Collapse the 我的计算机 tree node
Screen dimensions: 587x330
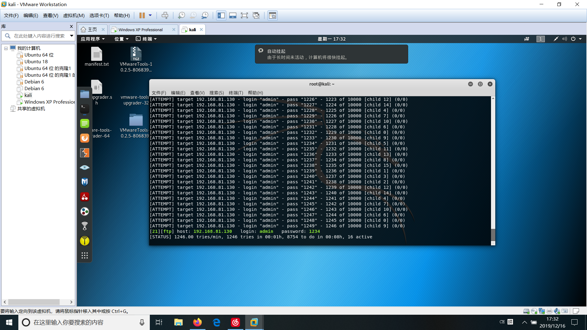(6, 48)
